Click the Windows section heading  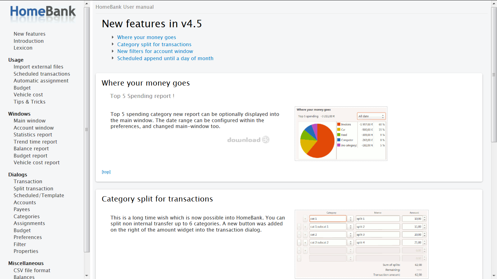tap(19, 114)
